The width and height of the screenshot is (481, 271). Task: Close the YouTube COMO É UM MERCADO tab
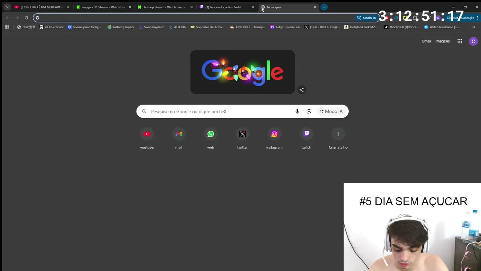68,7
